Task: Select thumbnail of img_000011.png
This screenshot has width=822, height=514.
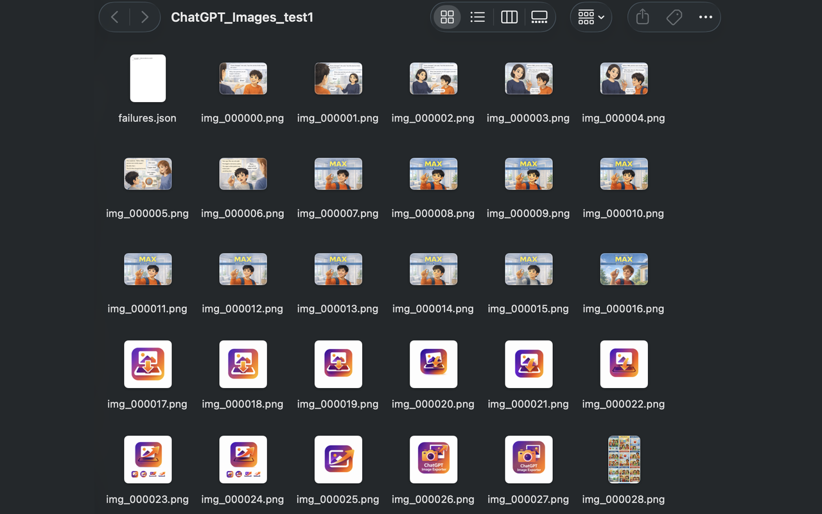Action: pyautogui.click(x=148, y=269)
